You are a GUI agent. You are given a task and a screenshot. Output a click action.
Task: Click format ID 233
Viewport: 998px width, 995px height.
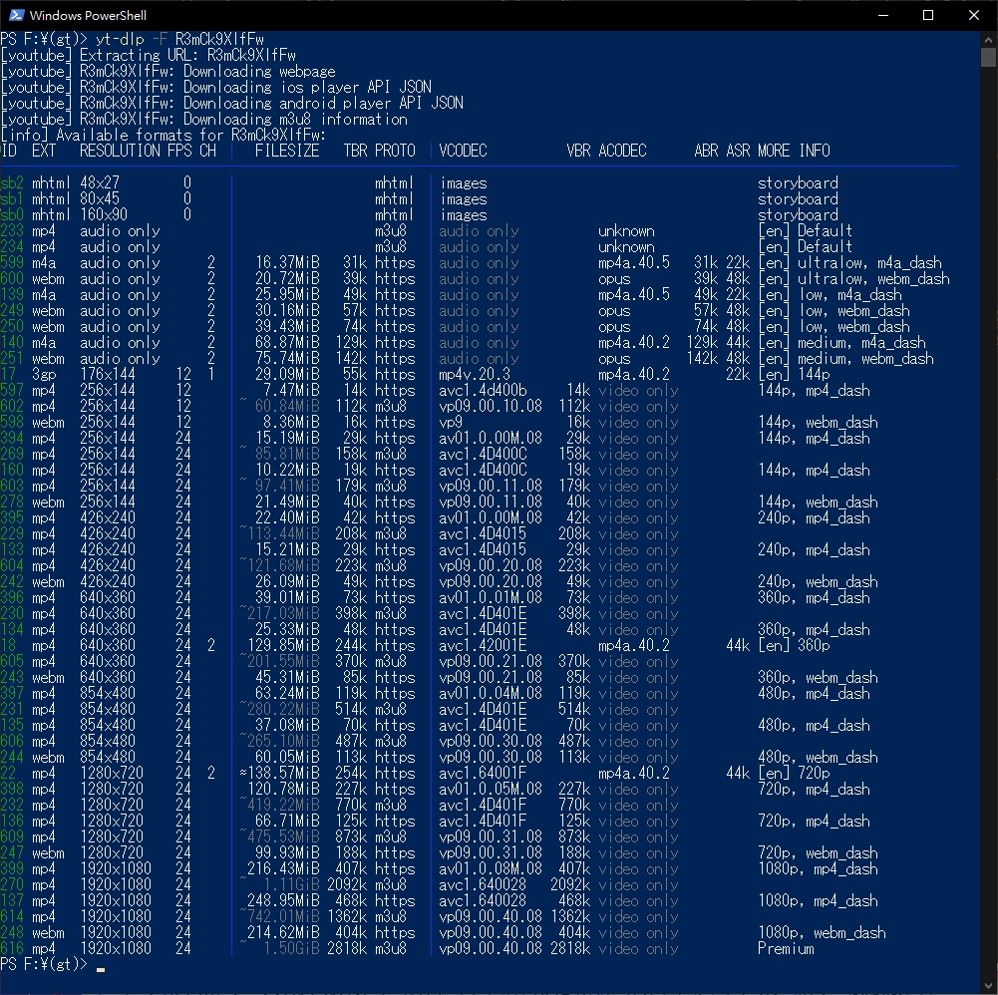(x=12, y=230)
